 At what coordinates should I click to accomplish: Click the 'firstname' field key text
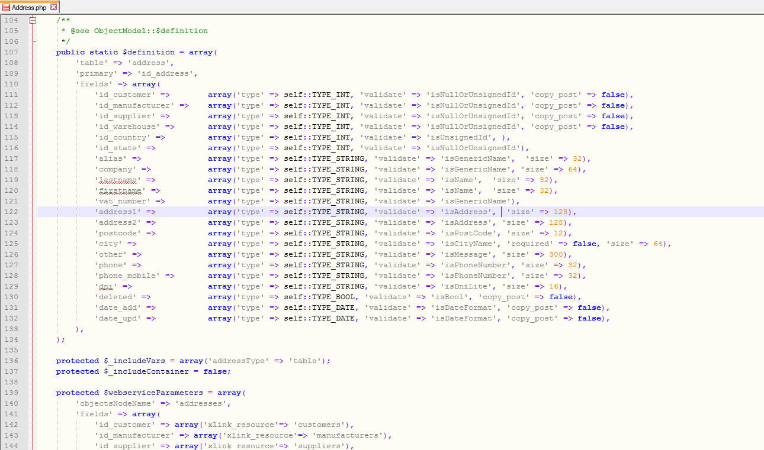tap(120, 190)
